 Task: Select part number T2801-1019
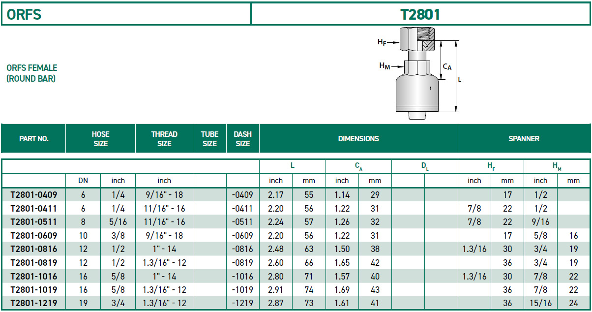(33, 290)
